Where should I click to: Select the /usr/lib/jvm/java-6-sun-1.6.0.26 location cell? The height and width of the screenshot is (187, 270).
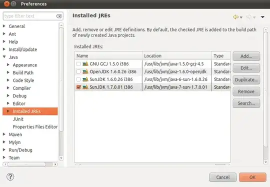coord(177,79)
